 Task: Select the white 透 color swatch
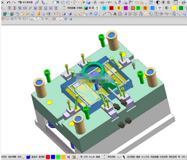(x=97, y=8)
